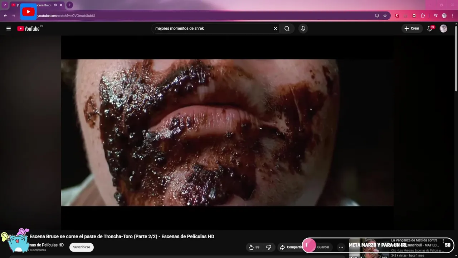Click the video player frame
This screenshot has width=458, height=258.
(227, 133)
